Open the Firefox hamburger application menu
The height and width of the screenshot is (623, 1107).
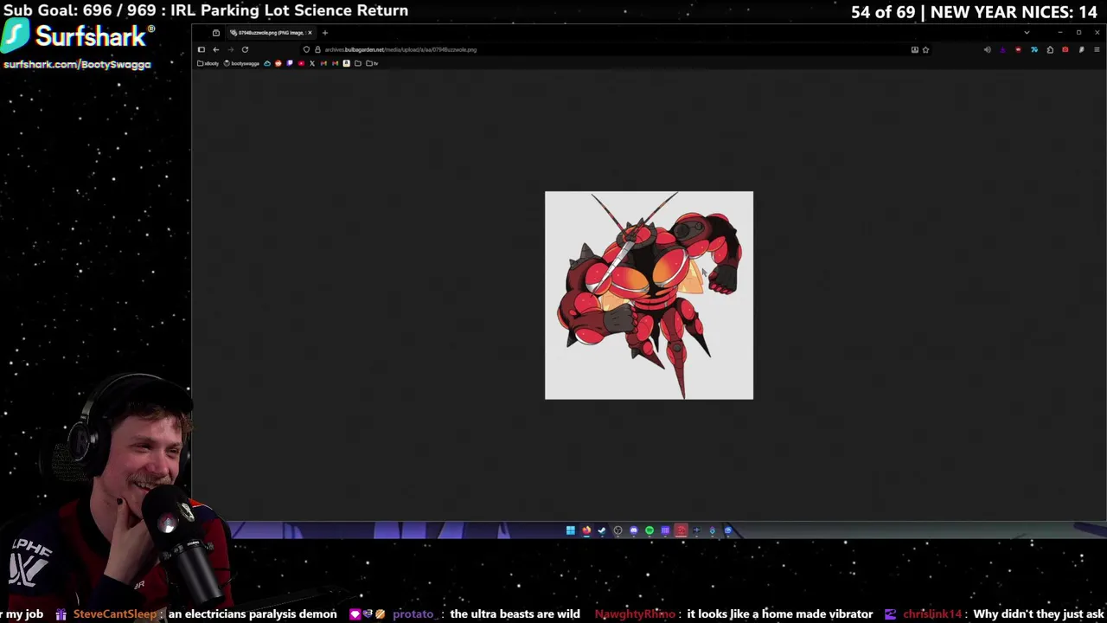[x=1097, y=50]
